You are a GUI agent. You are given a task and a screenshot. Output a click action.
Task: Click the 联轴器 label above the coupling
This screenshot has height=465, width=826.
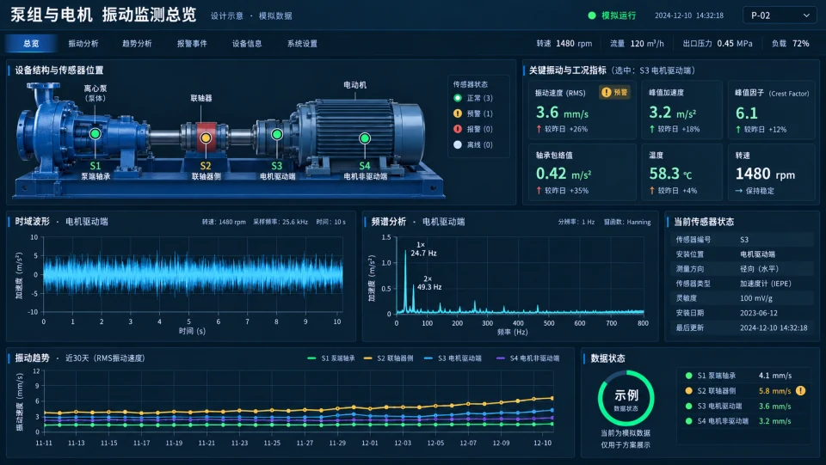tap(201, 98)
